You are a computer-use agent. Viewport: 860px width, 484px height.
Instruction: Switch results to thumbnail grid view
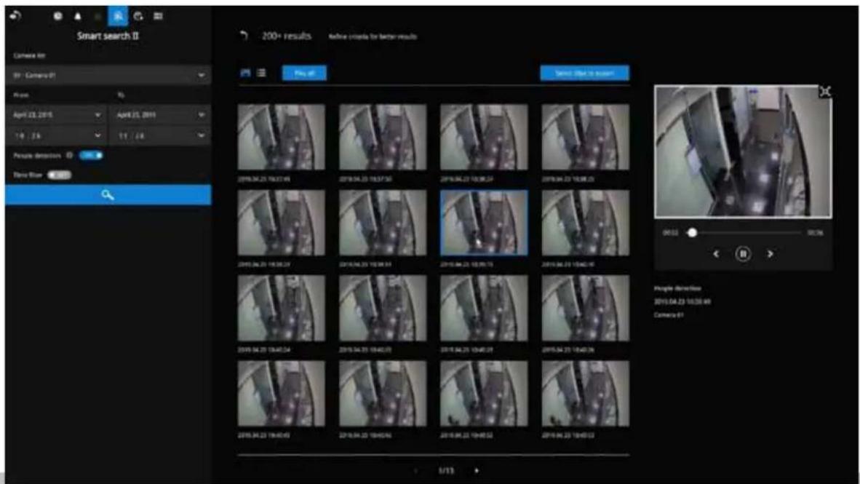point(246,73)
